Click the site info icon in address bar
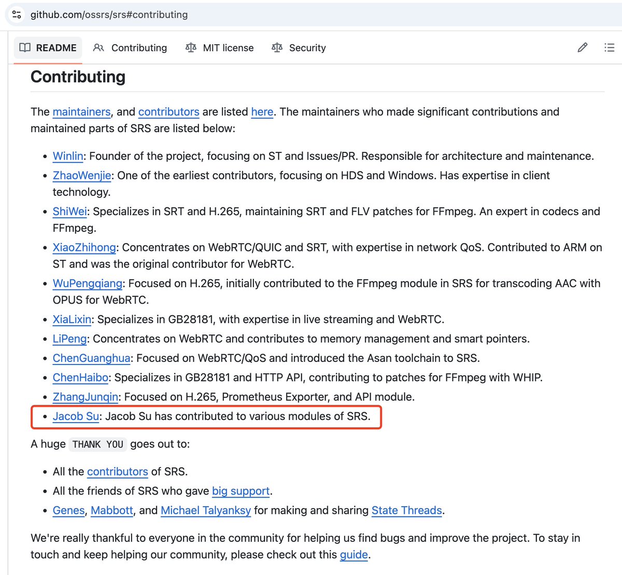 click(x=17, y=15)
